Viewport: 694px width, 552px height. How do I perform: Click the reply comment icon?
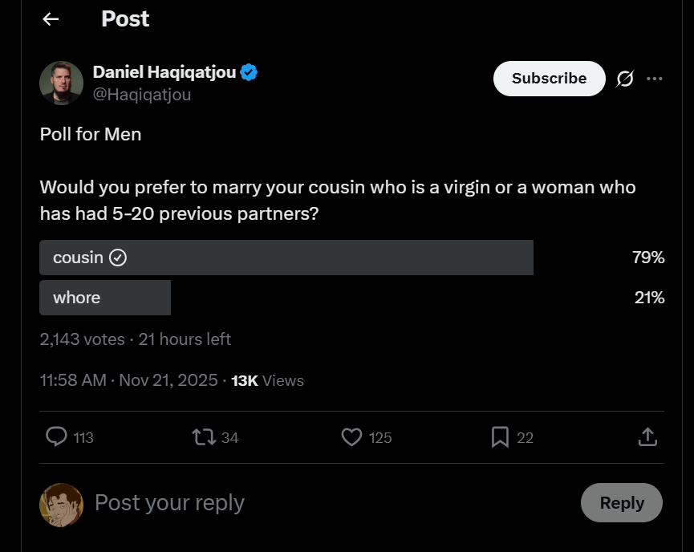[x=56, y=437]
